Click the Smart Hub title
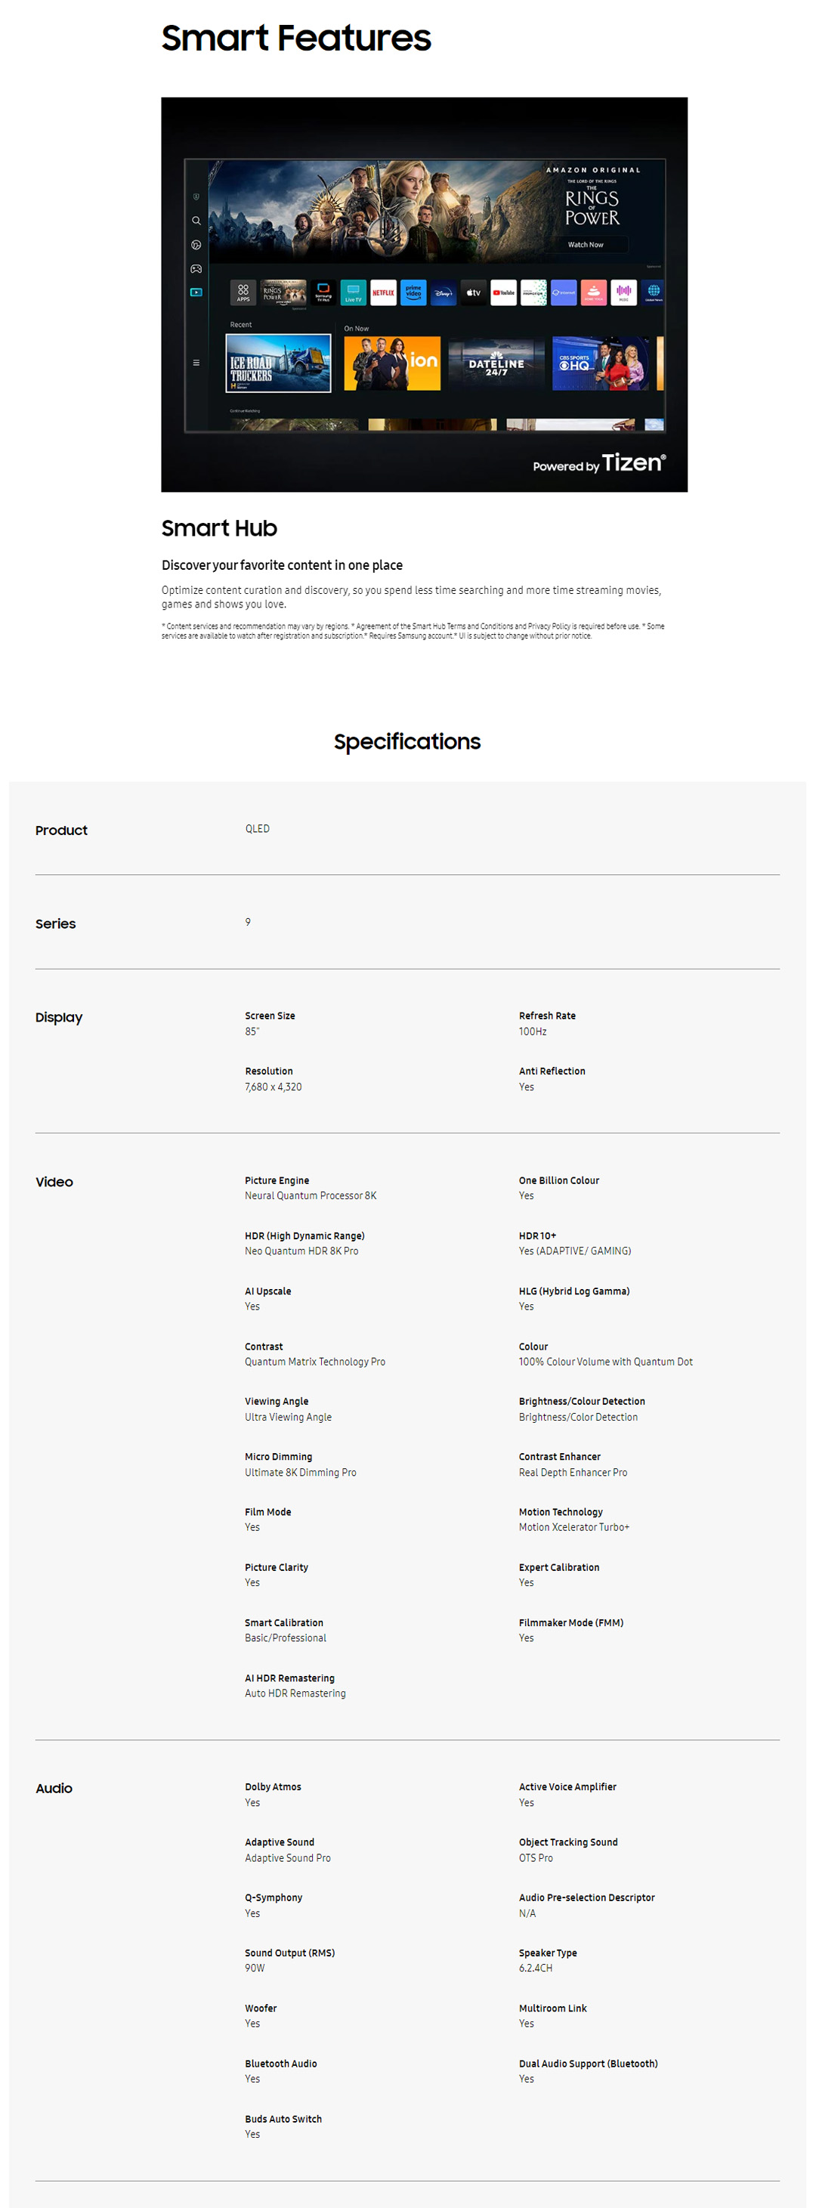Screen dimensions: 816x2208 click(x=219, y=528)
